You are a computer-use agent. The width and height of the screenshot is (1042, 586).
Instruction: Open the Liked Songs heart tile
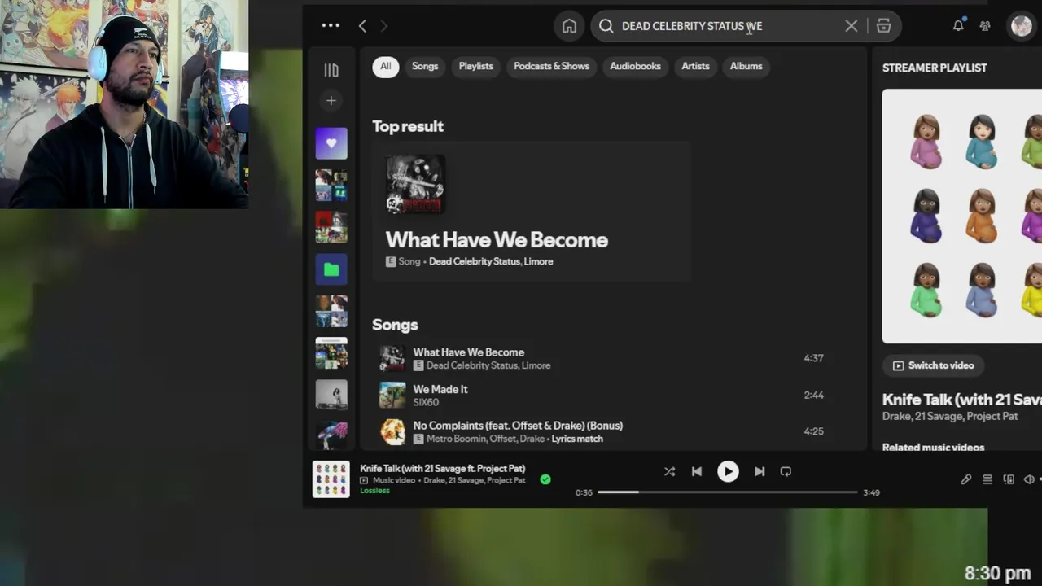[x=331, y=143]
